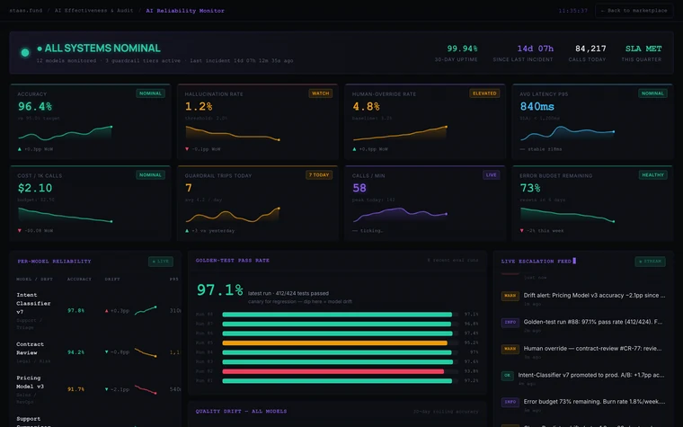Click the ACCURACY column header

[x=79, y=279]
